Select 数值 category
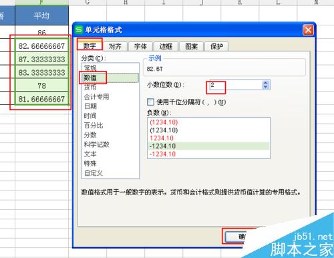This screenshot has width=334, height=258. (x=110, y=78)
